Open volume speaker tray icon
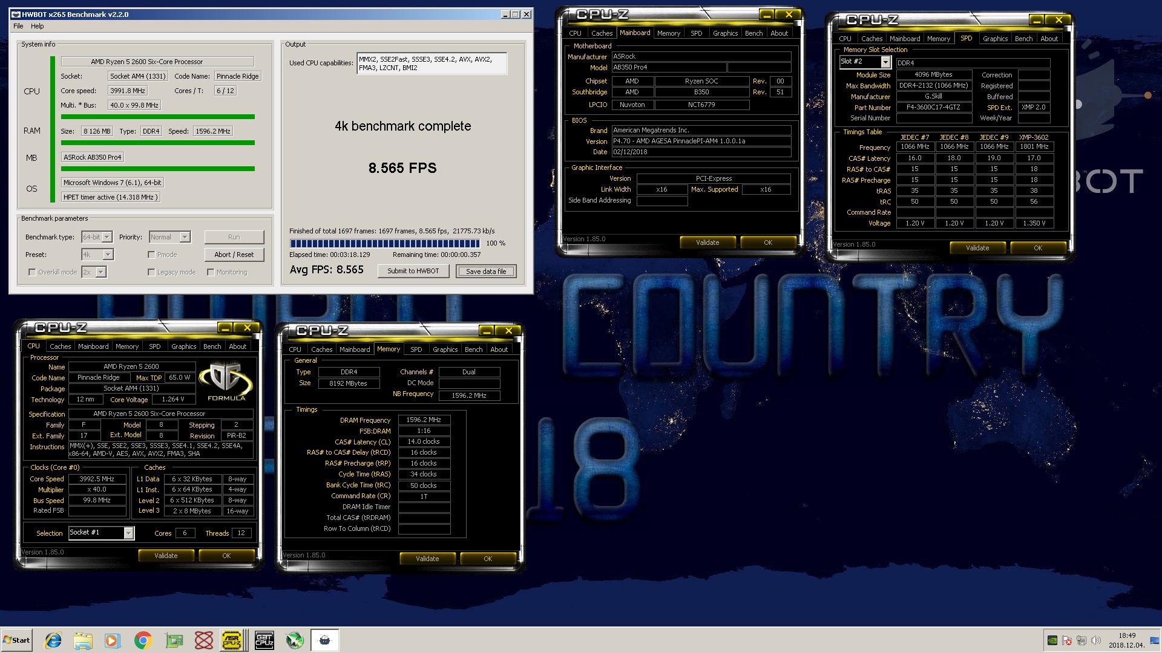1162x653 pixels. point(1095,640)
